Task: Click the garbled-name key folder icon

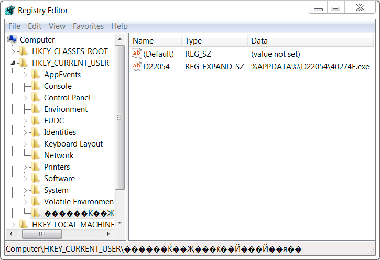Action: click(36, 213)
